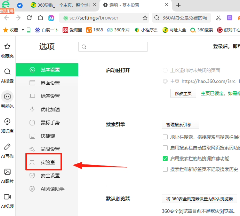Select 上次退出时未关闭的页面 radio option

click(165, 70)
